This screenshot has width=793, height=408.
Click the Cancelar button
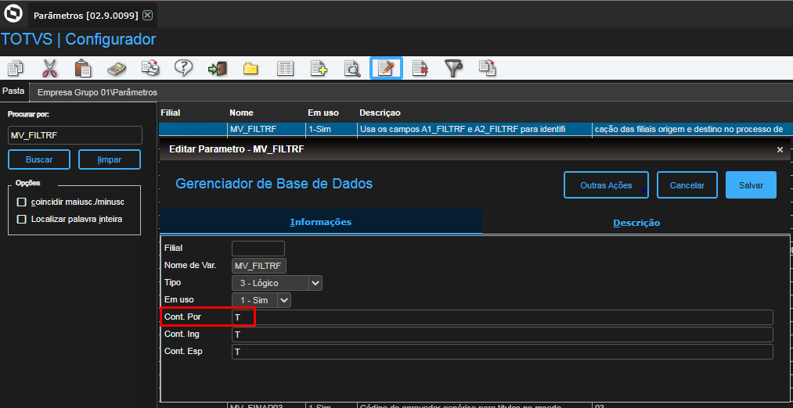pyautogui.click(x=687, y=184)
